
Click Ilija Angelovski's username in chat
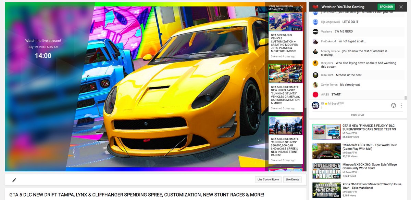tap(330, 22)
